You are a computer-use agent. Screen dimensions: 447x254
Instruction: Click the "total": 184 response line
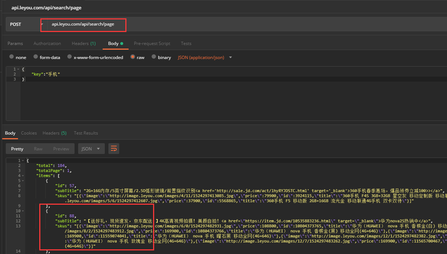[52, 165]
